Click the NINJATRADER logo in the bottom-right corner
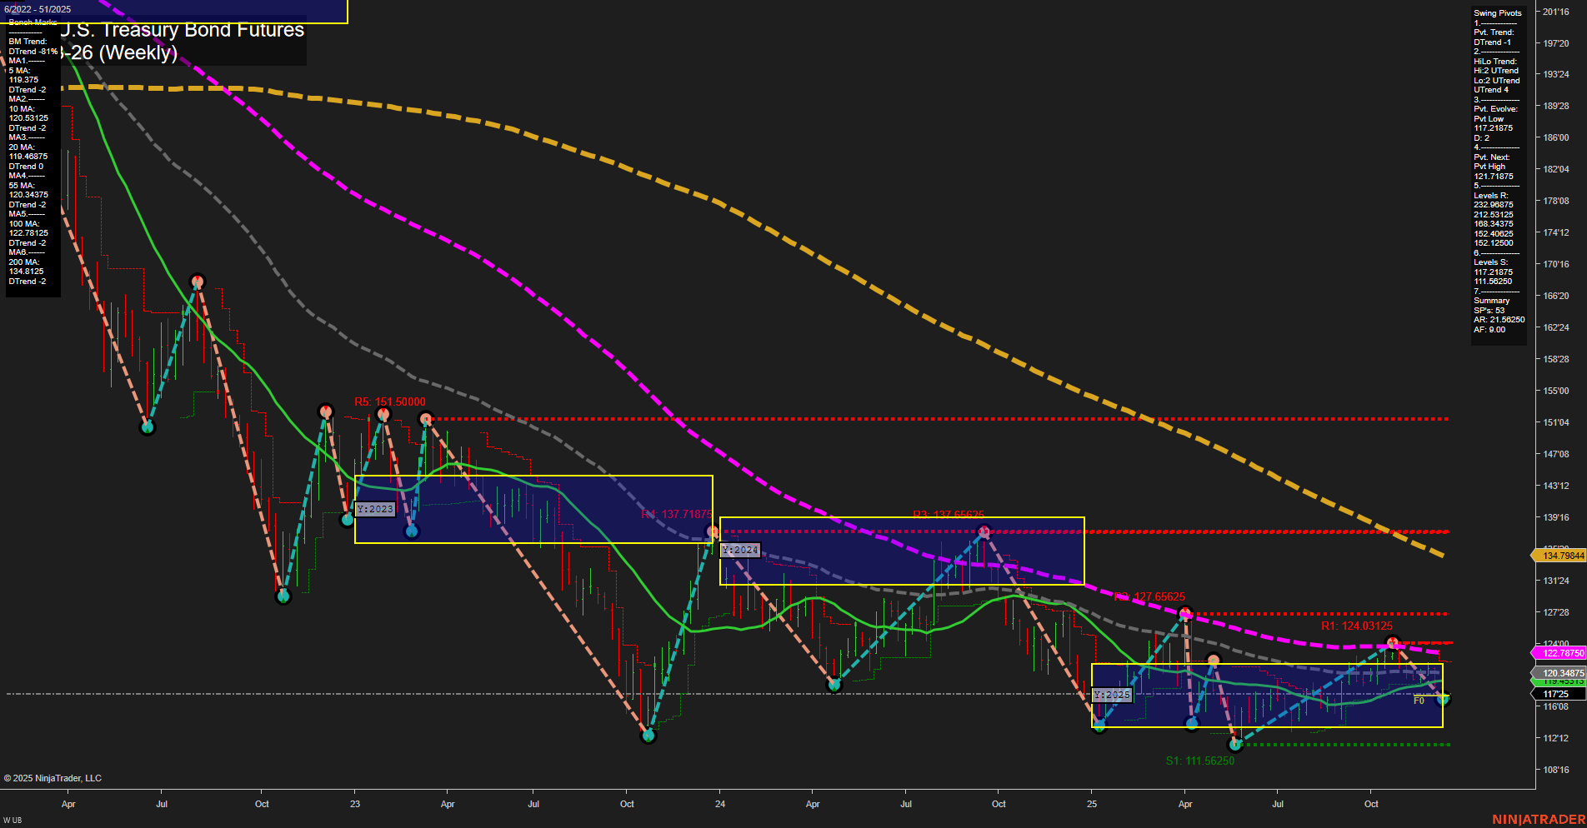This screenshot has width=1587, height=828. [1538, 819]
